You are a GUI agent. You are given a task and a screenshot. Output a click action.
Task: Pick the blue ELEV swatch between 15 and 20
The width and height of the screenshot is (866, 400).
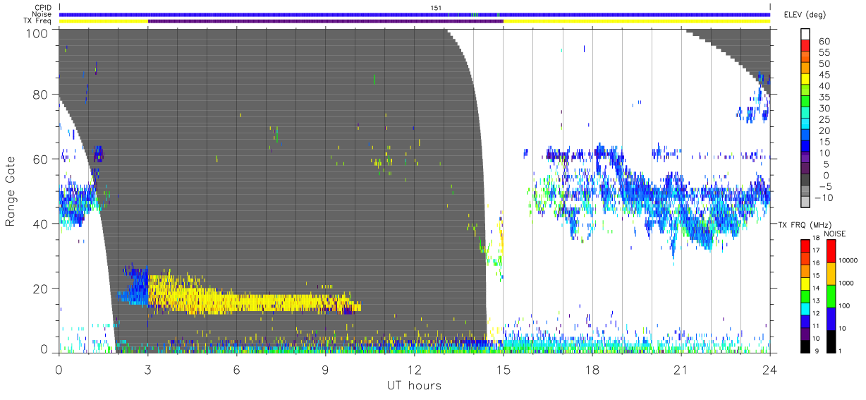coord(805,136)
